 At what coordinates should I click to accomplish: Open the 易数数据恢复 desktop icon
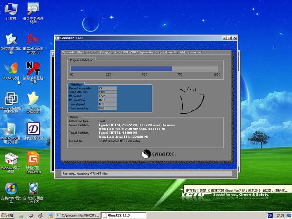[x=33, y=129]
